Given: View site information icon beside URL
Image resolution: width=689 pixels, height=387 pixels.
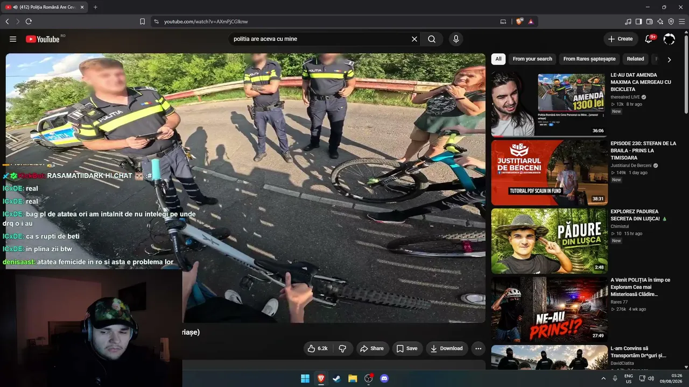Looking at the screenshot, I should 156,21.
